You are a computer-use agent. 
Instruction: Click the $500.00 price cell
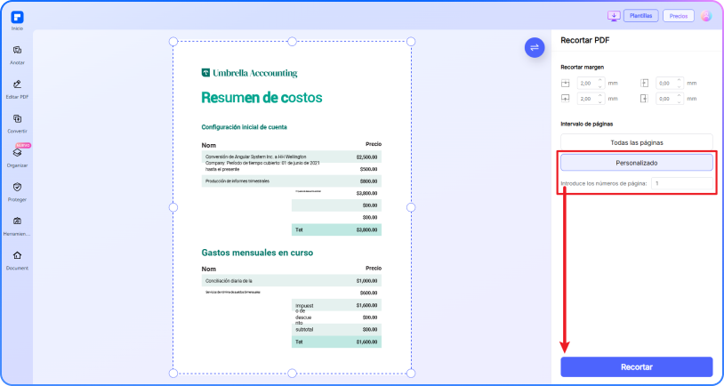click(x=368, y=169)
